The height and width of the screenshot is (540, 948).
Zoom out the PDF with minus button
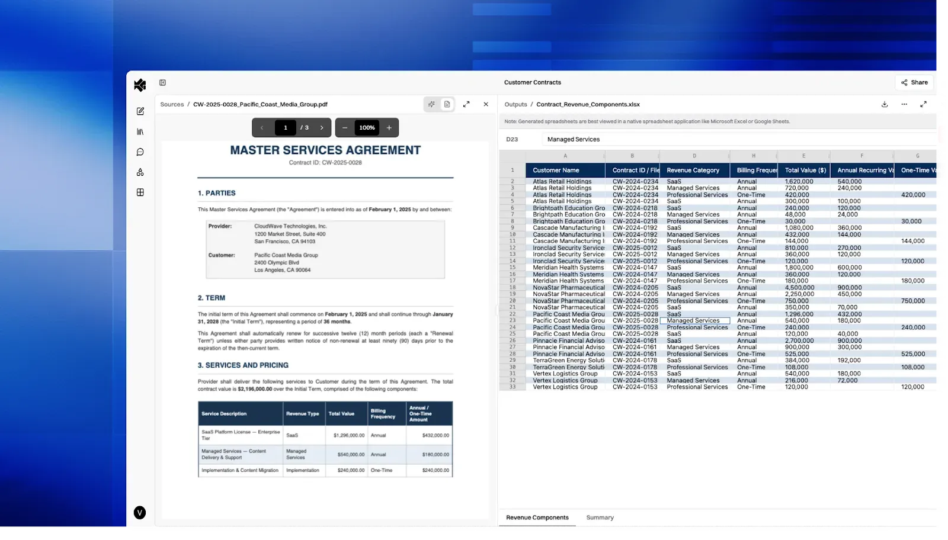[x=345, y=128]
